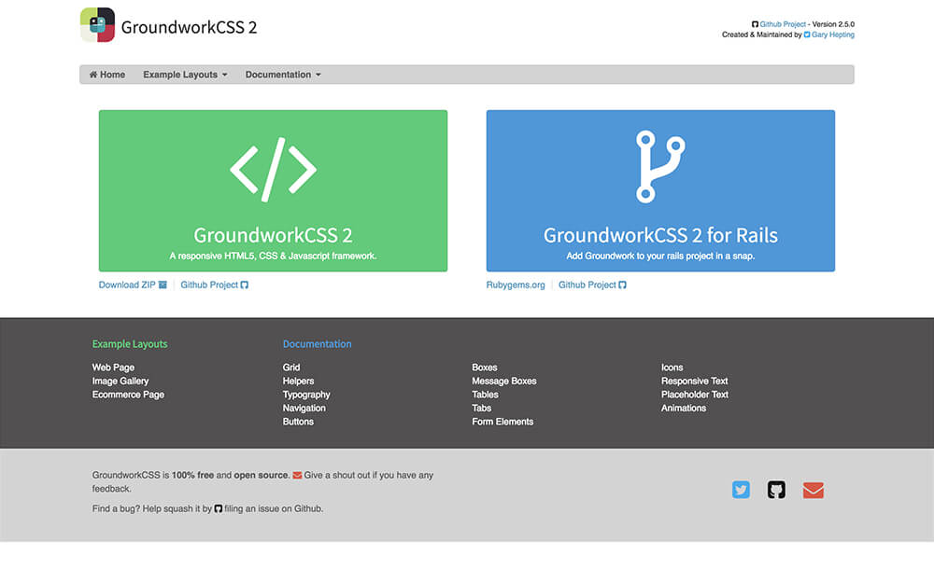Click 'A responsive HTML5, CSS & Javascript framework.' text
The height and width of the screenshot is (583, 934).
click(273, 256)
